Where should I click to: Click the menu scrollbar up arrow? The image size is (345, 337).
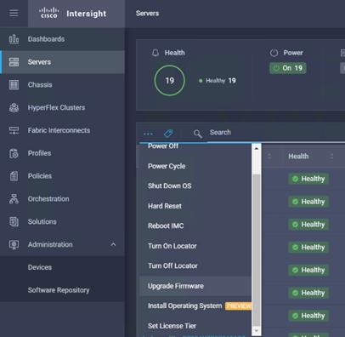click(x=257, y=148)
